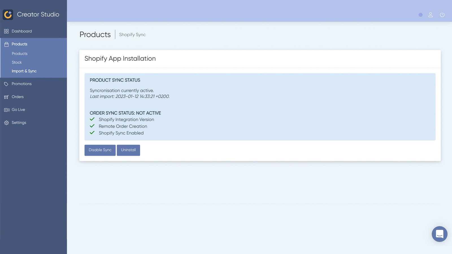This screenshot has height=254, width=452.
Task: Click the Shopify App Installation heading
Action: [120, 59]
